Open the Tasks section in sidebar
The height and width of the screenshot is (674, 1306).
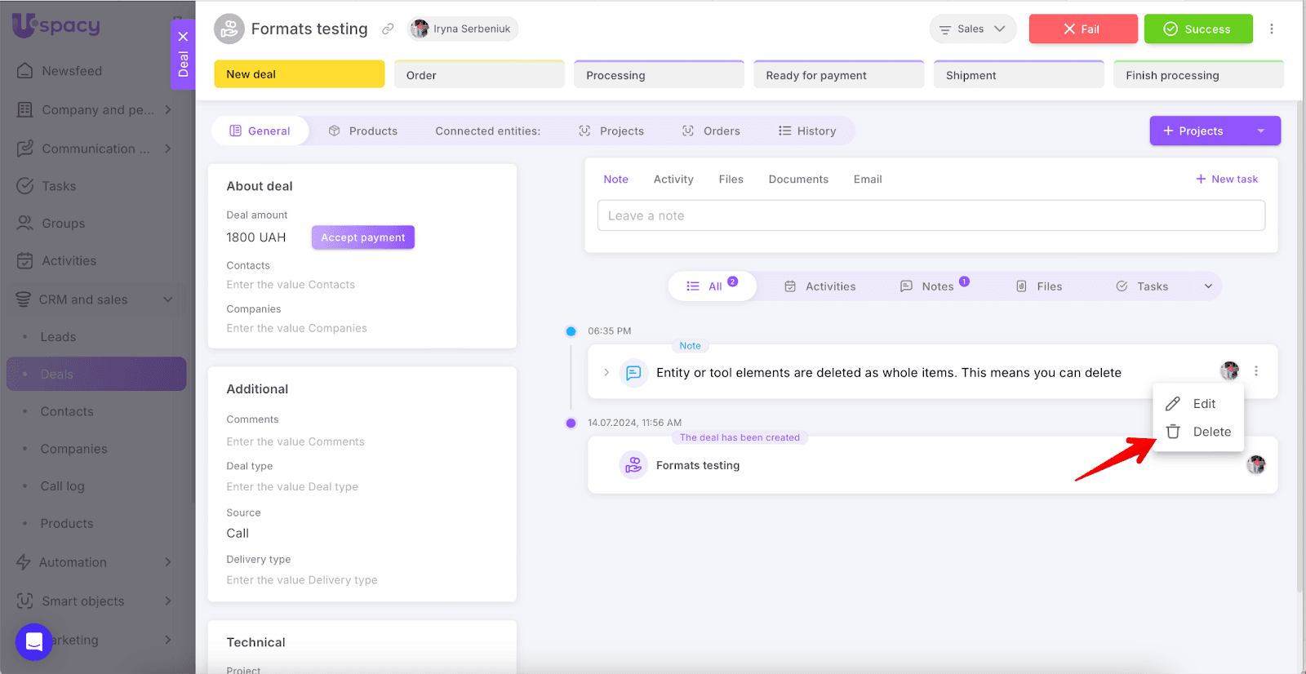[x=59, y=186]
